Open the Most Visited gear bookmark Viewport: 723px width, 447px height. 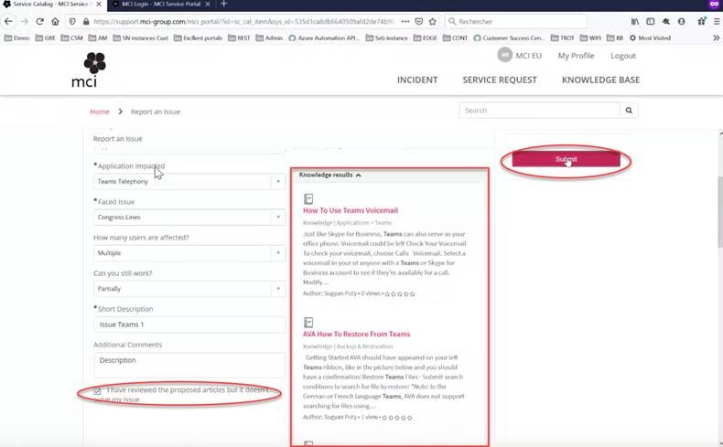[x=650, y=37]
